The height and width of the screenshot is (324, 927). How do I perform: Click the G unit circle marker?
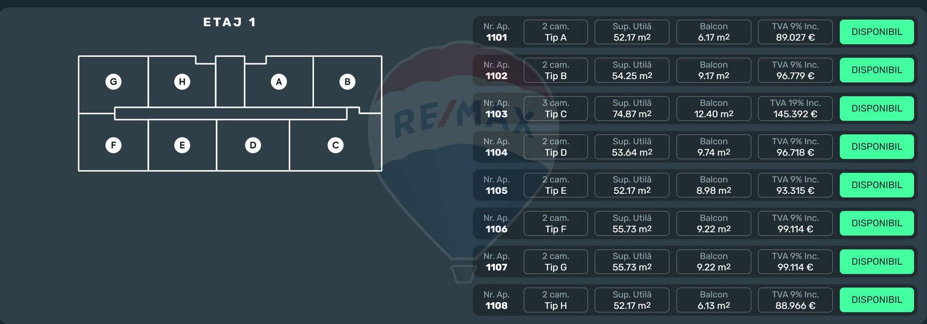(x=113, y=82)
